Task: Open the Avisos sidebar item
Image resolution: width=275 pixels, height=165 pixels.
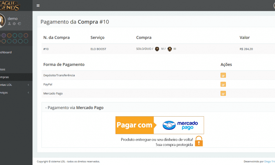Action: 3,69
